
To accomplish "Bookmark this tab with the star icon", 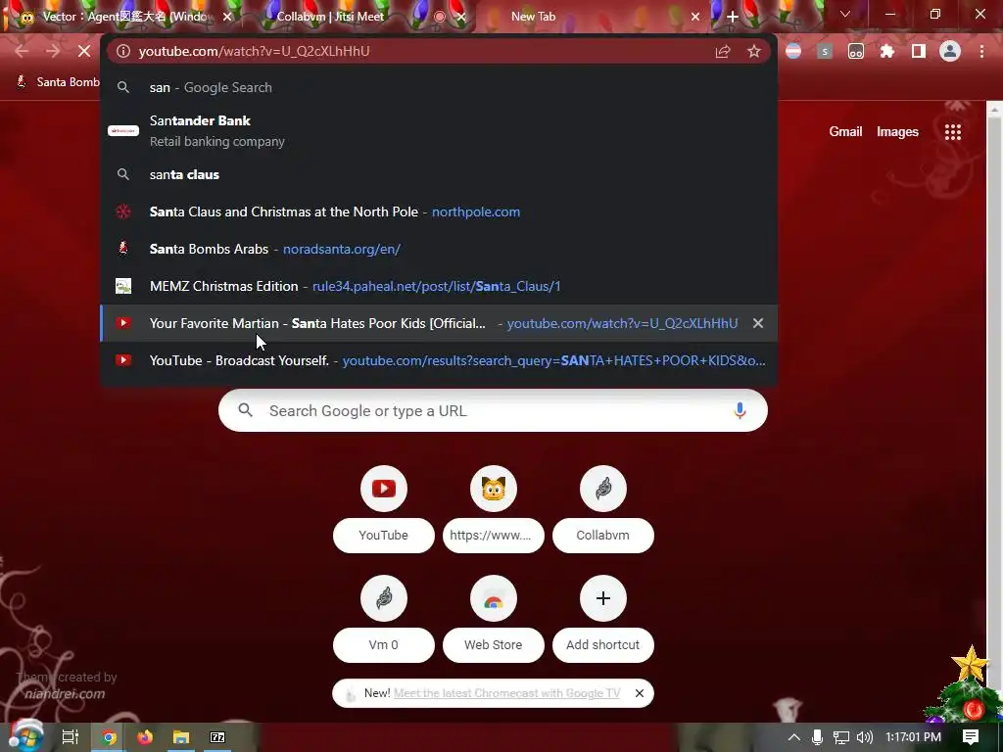I will point(754,51).
